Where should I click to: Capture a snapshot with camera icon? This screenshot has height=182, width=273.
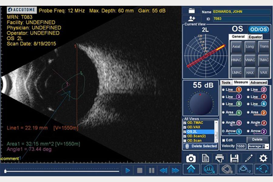191,158
